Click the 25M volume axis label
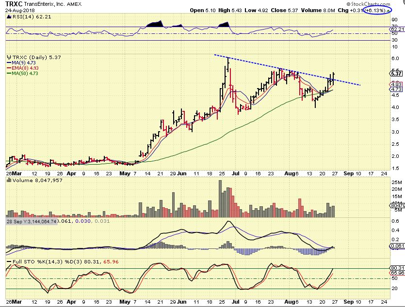 coord(397,182)
